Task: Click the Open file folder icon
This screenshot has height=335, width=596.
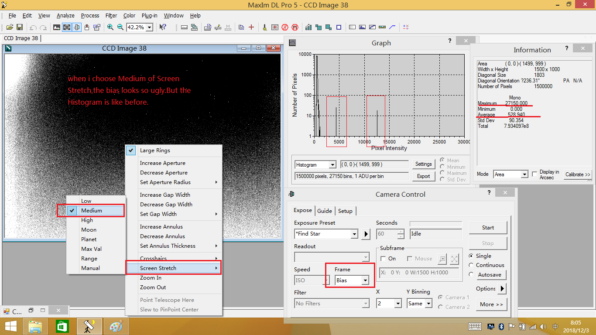Action: [x=9, y=27]
